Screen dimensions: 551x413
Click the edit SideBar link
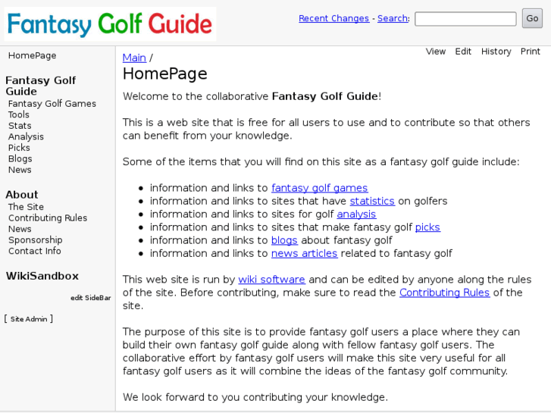[x=91, y=298]
